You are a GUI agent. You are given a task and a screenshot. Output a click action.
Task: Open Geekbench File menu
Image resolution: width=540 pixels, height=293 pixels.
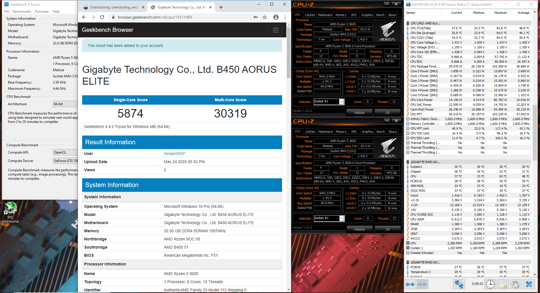6,12
